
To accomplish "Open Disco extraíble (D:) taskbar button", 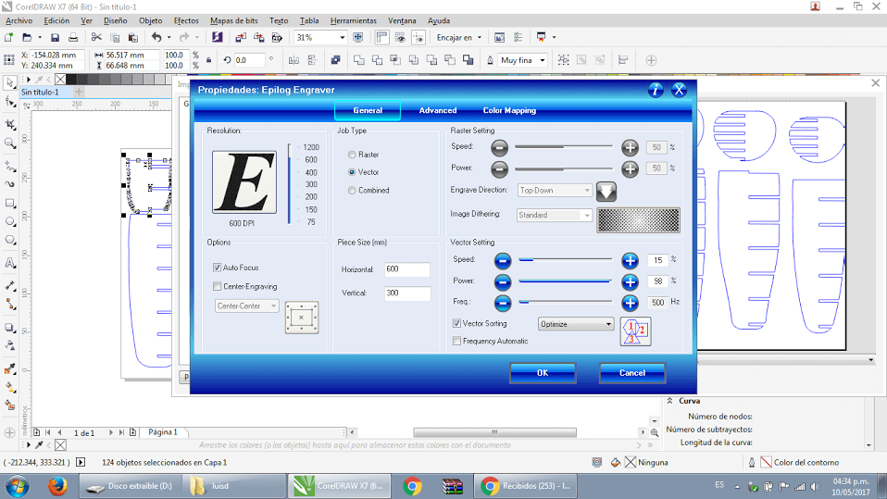I will pos(131,486).
